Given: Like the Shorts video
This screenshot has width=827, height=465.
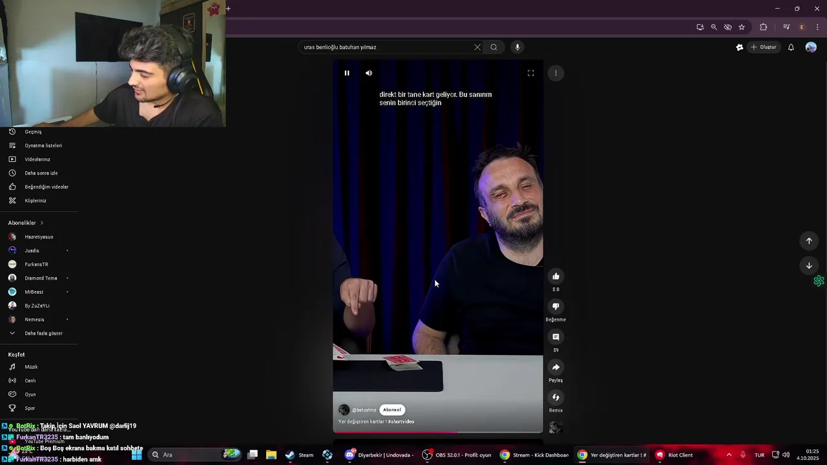Looking at the screenshot, I should tap(556, 276).
